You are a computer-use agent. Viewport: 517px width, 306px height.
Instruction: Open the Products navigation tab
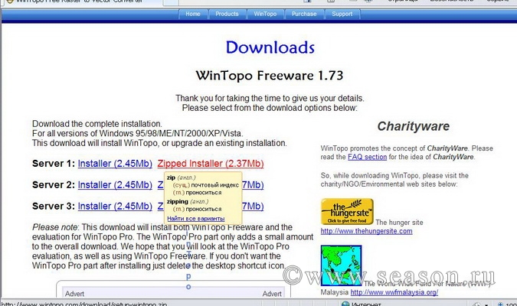coord(227,15)
